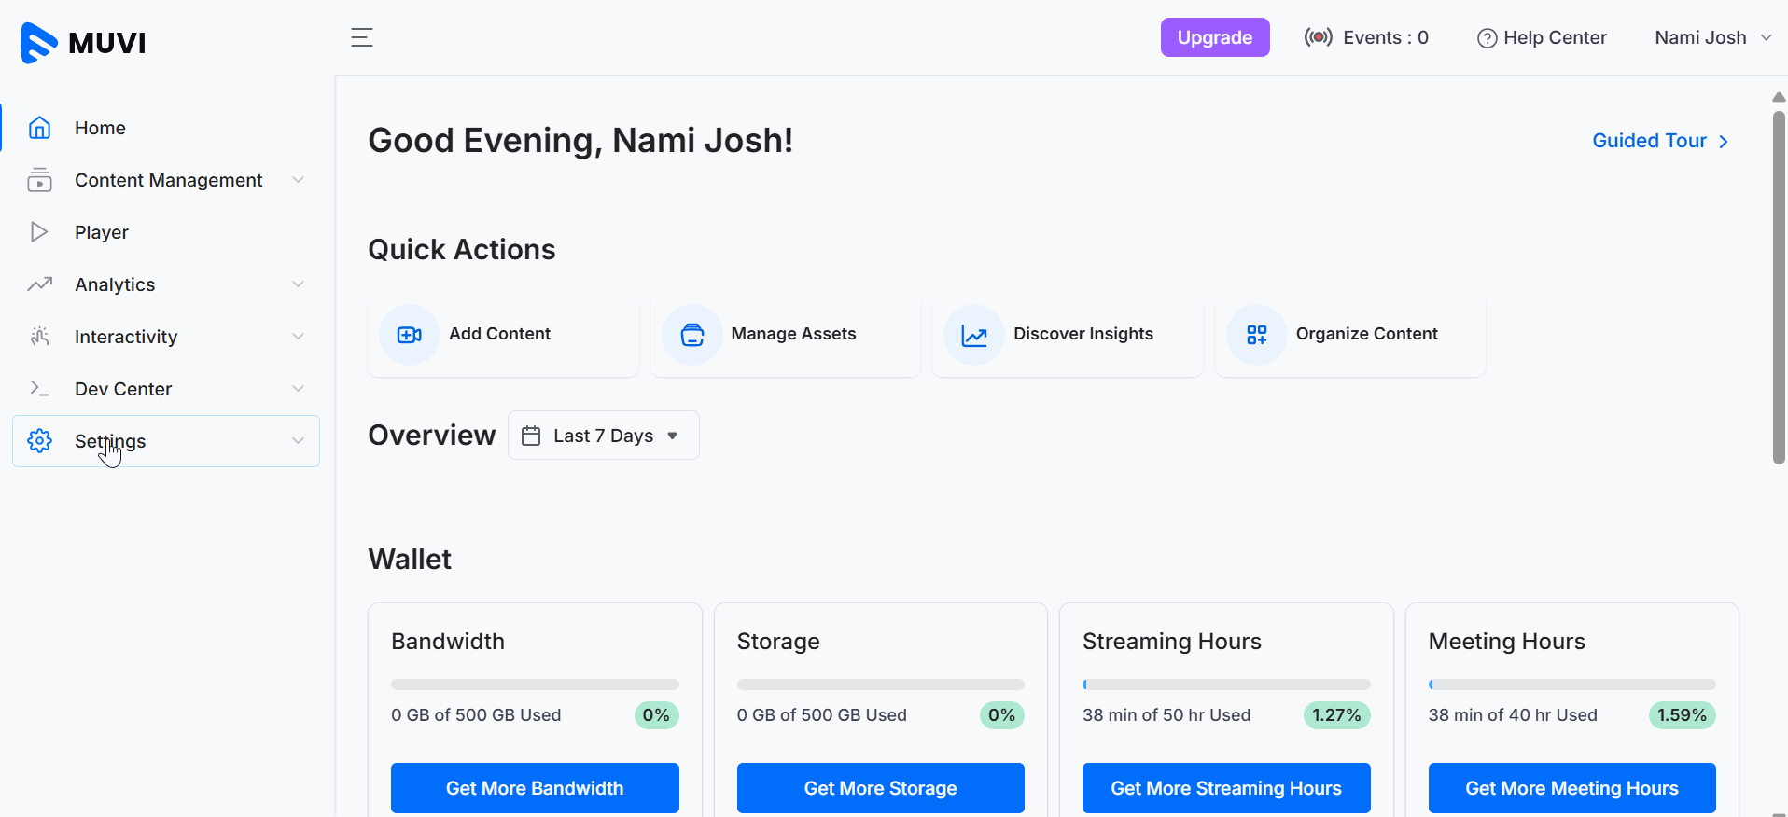Click the Muvi logo

pyautogui.click(x=83, y=43)
